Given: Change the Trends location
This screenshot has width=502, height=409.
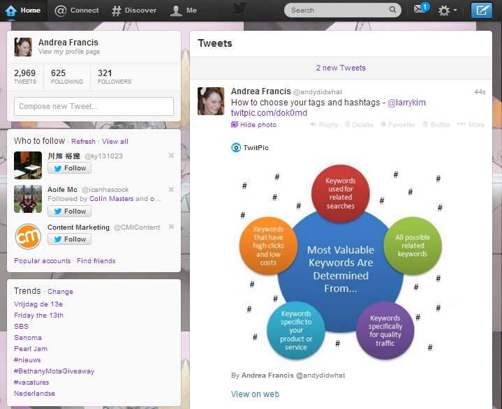Looking at the screenshot, I should [x=60, y=292].
